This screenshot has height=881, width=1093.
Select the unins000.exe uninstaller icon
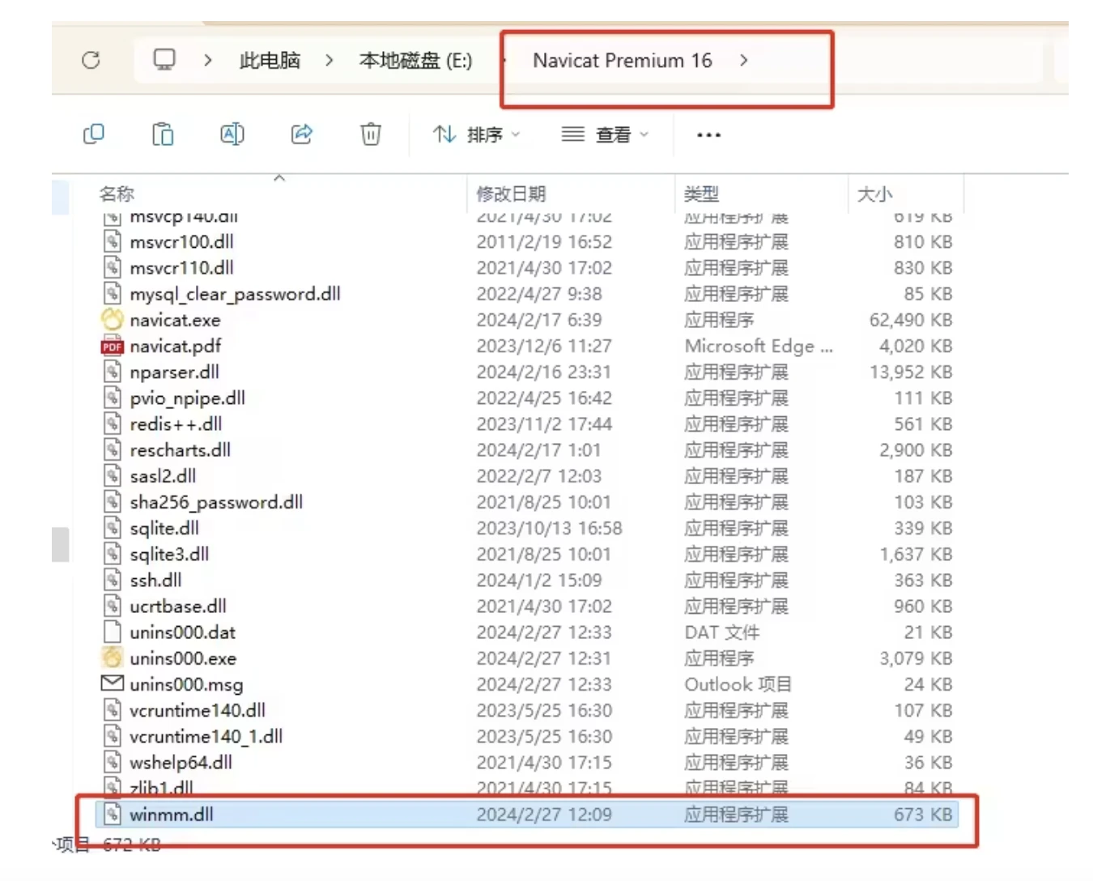click(x=113, y=658)
